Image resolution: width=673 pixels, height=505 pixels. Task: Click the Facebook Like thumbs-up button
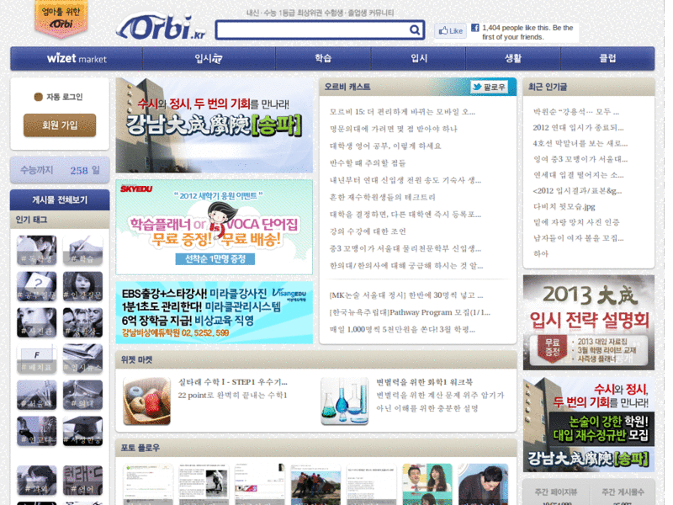450,31
